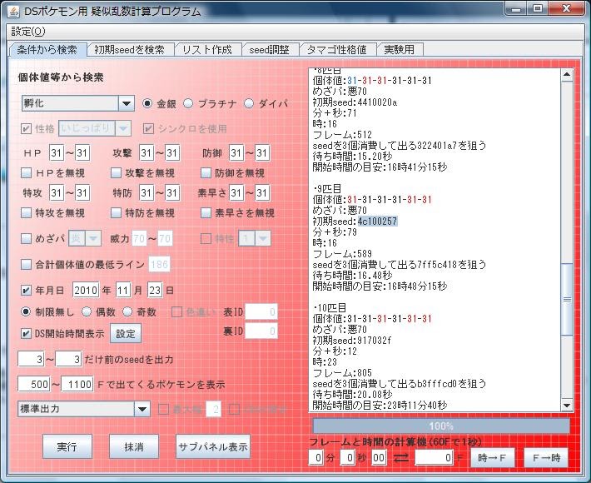Click the 抹消 button
The image size is (591, 483).
[134, 446]
